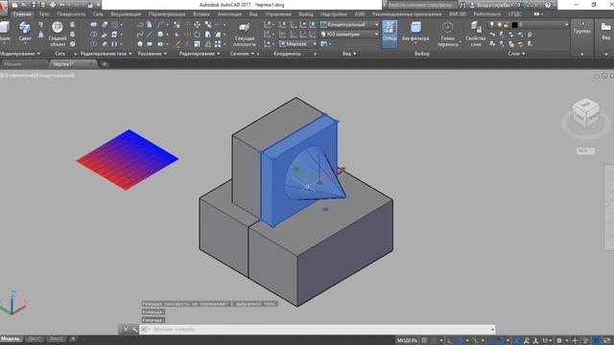Toggle ortho mode in status bar
The height and width of the screenshot is (345, 614).
pos(450,341)
